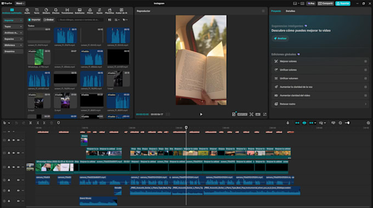Open Dreamina in the sidebar

13,51
